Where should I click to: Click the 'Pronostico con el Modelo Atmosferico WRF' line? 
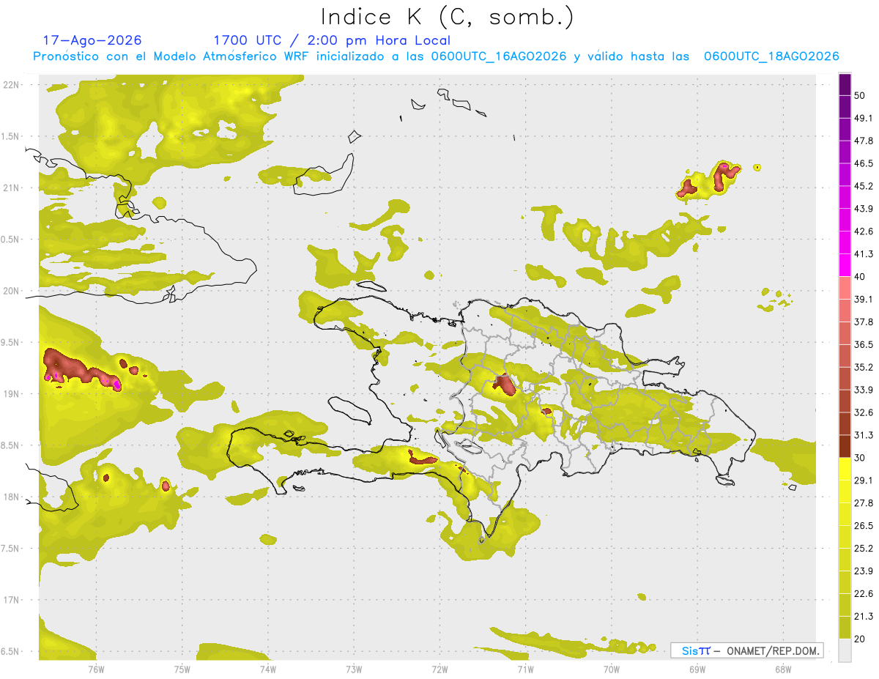(436, 56)
